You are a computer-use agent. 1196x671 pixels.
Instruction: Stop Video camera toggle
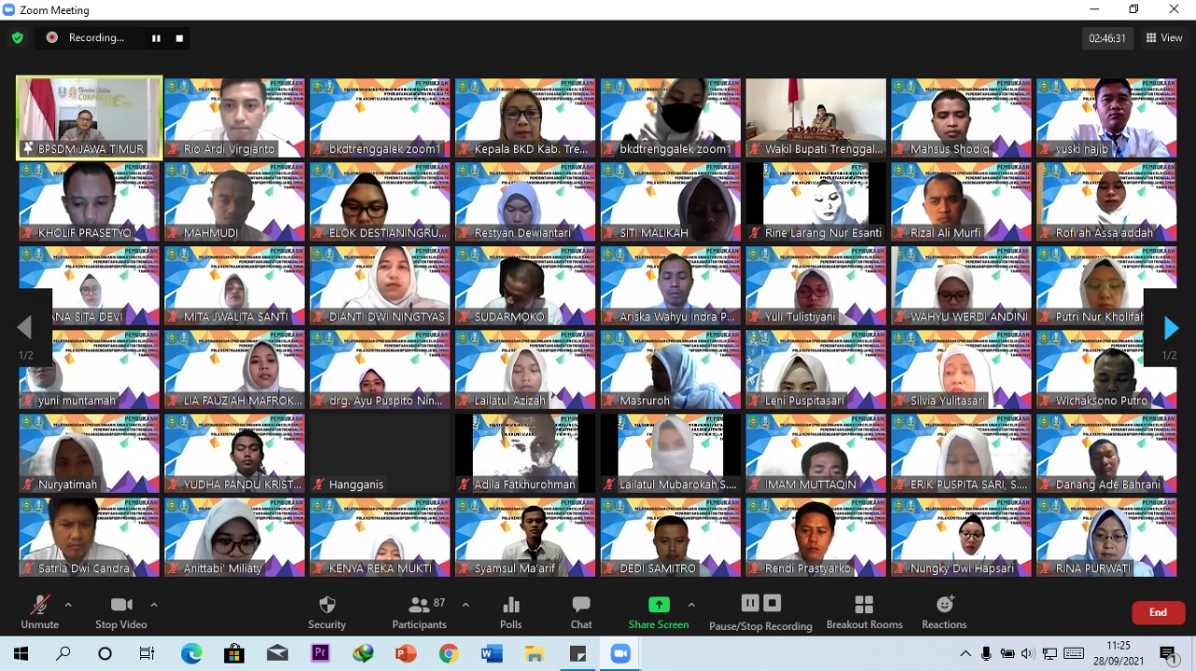[x=121, y=611]
